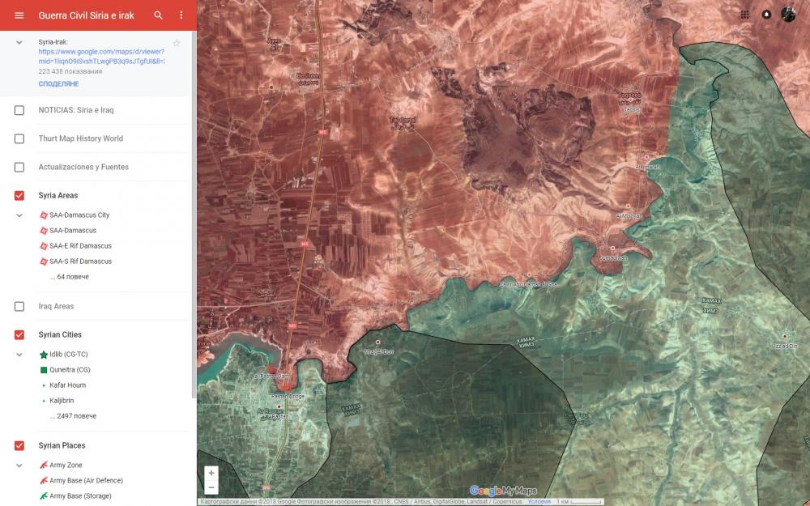
Task: Zoom out of the map
Action: tap(211, 487)
